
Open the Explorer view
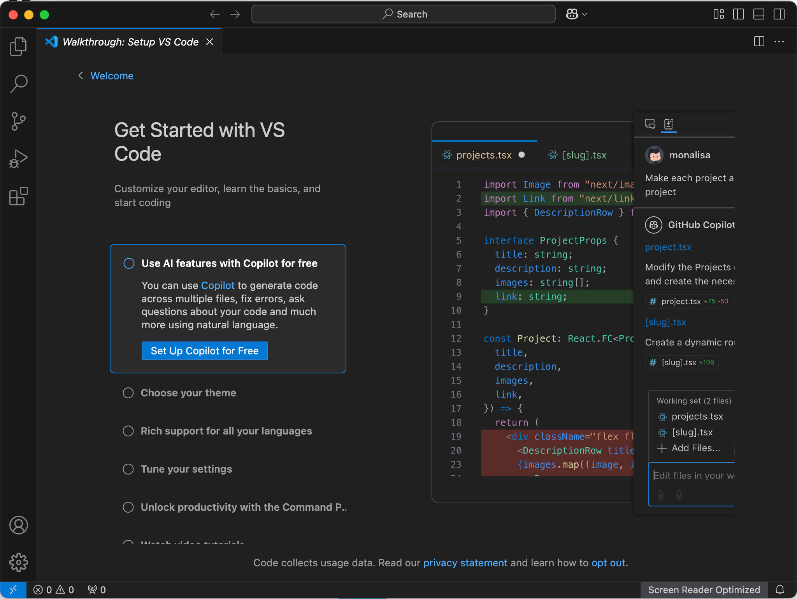[18, 46]
